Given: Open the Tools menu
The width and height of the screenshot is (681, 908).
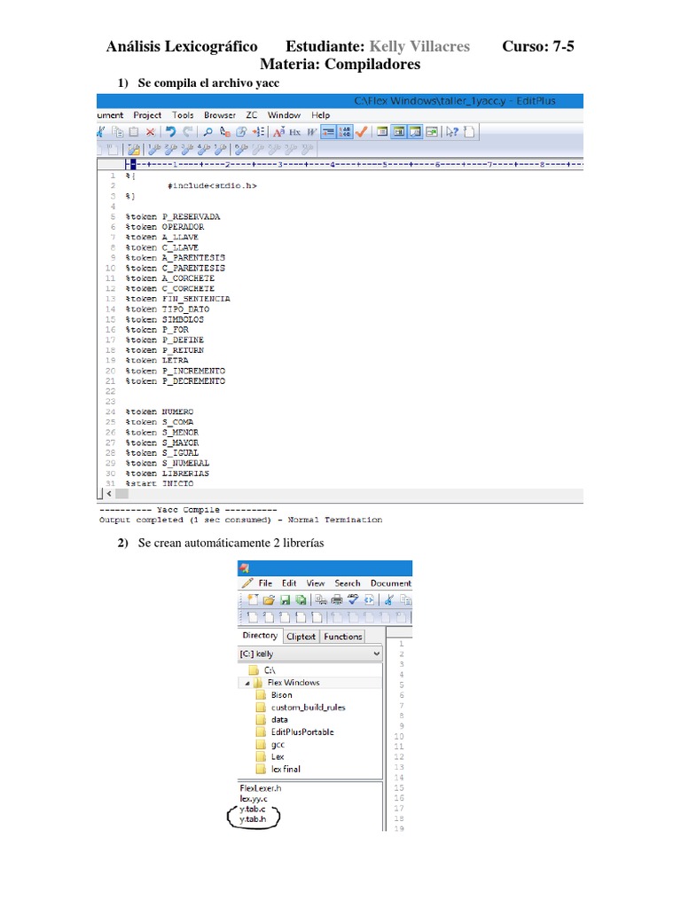Looking at the screenshot, I should point(183,115).
